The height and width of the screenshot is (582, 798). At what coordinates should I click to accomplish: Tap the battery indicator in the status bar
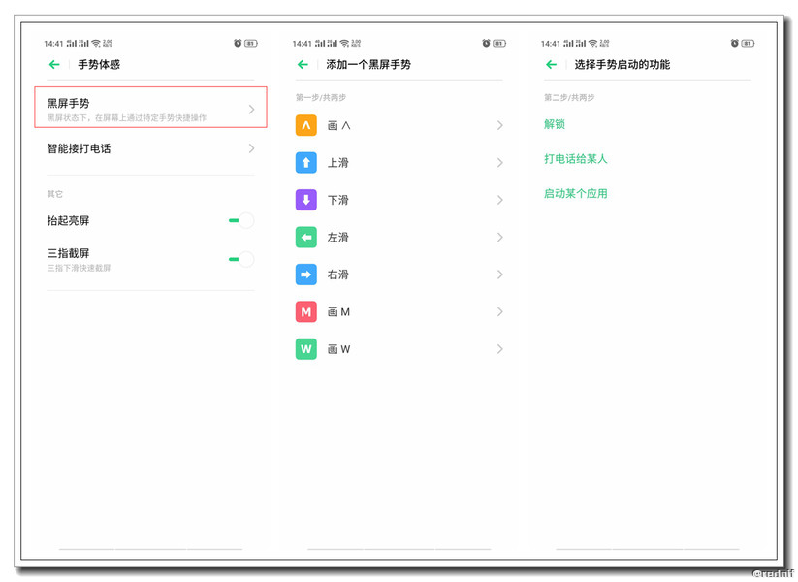coord(744,43)
